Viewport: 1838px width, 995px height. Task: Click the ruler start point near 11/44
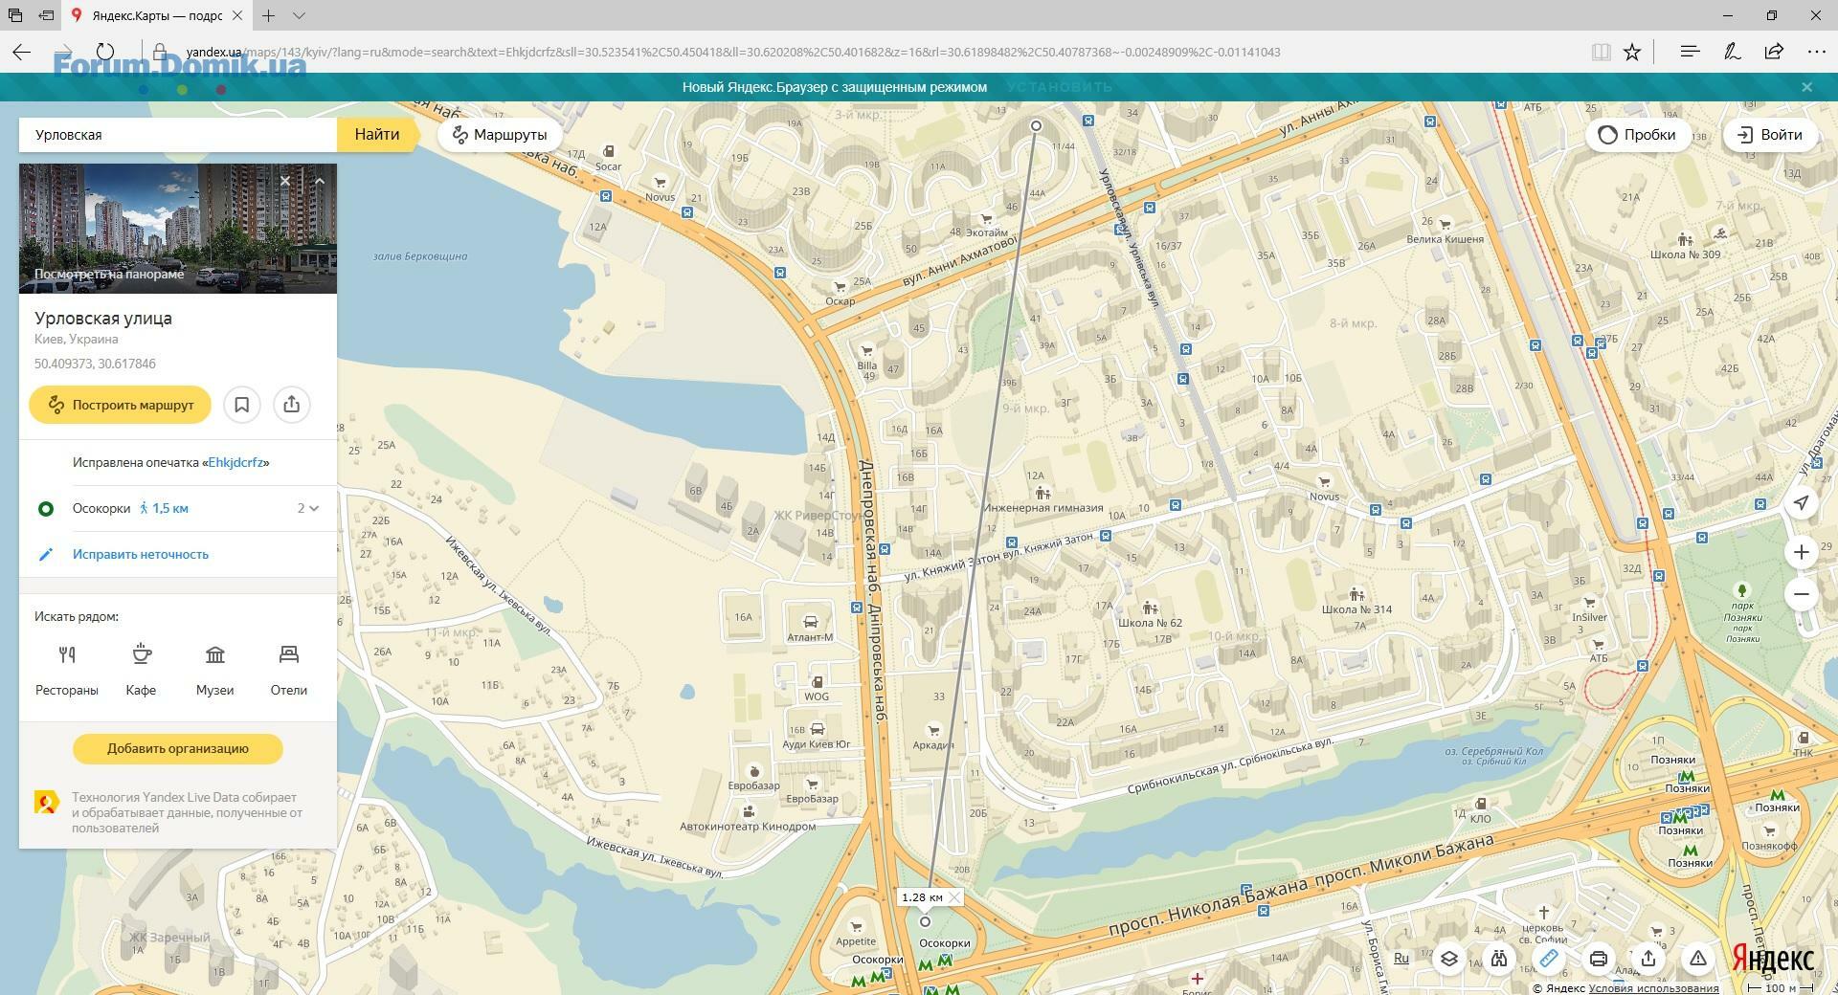pos(1036,125)
